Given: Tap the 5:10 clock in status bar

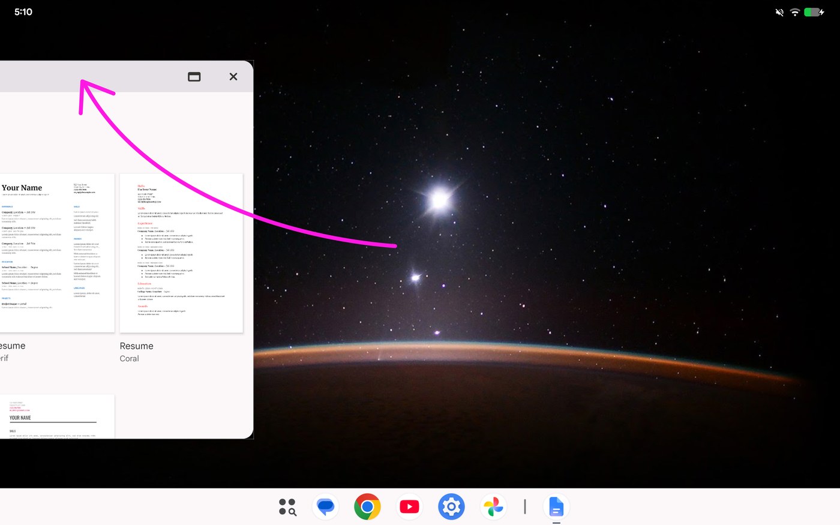Looking at the screenshot, I should tap(23, 12).
